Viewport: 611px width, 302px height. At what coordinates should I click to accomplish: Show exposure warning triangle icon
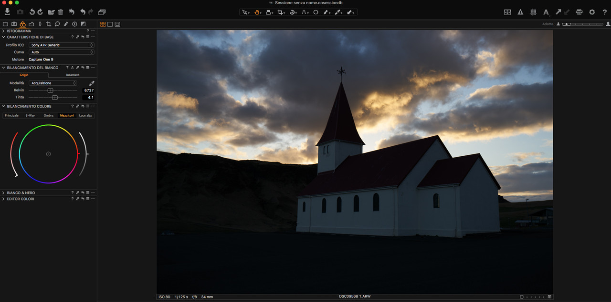pyautogui.click(x=521, y=12)
